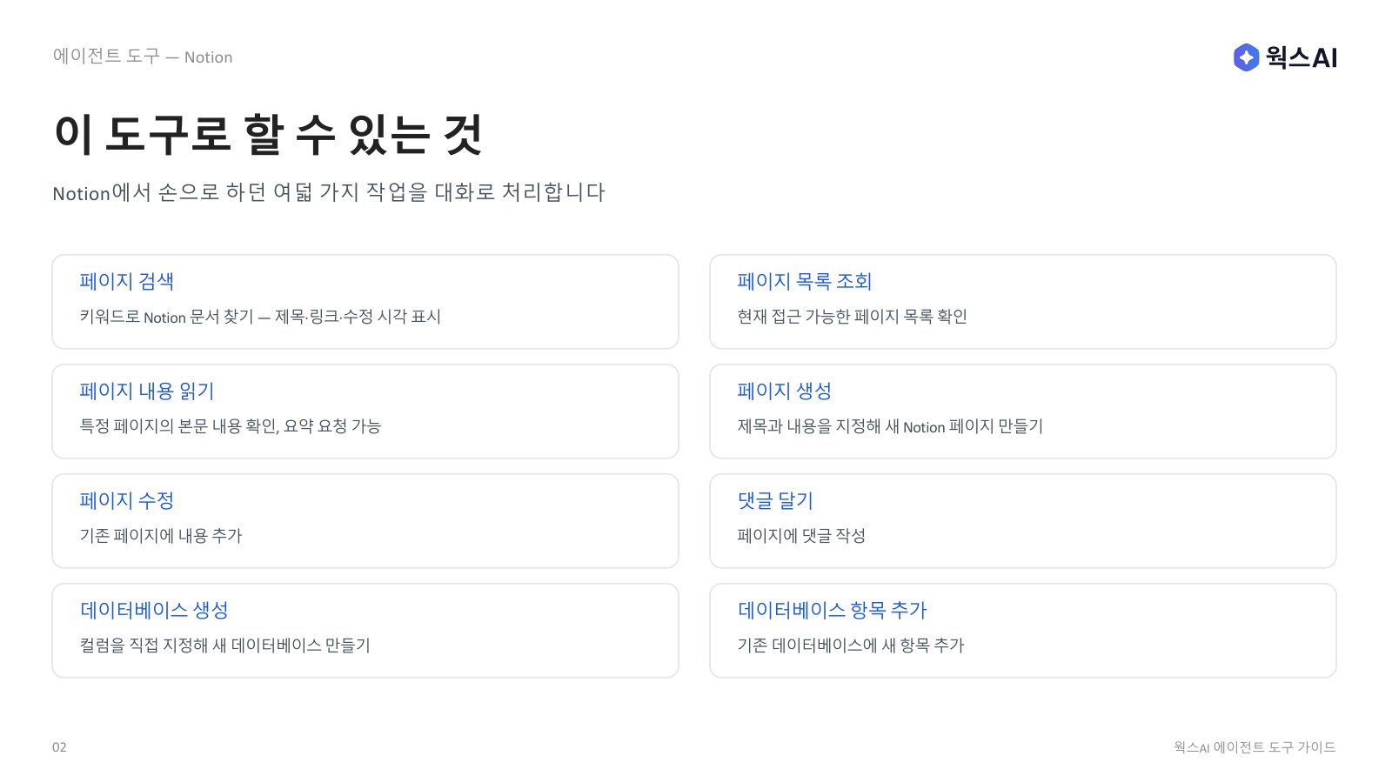Choose the 댓글 달기 card
Screen dimensions: 1392x783
pyautogui.click(x=1023, y=521)
